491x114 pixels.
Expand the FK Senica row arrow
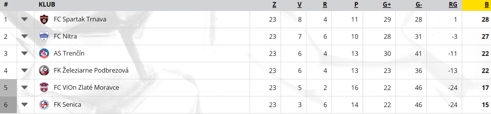pos(25,105)
